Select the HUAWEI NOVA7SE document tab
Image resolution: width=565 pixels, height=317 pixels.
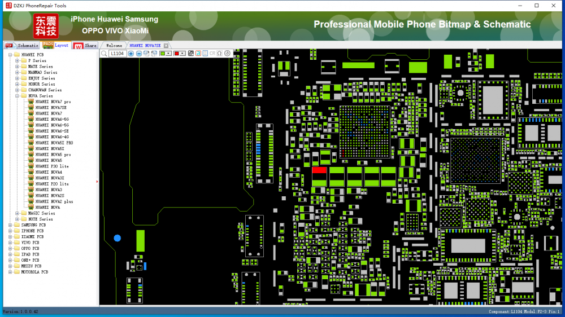click(145, 45)
